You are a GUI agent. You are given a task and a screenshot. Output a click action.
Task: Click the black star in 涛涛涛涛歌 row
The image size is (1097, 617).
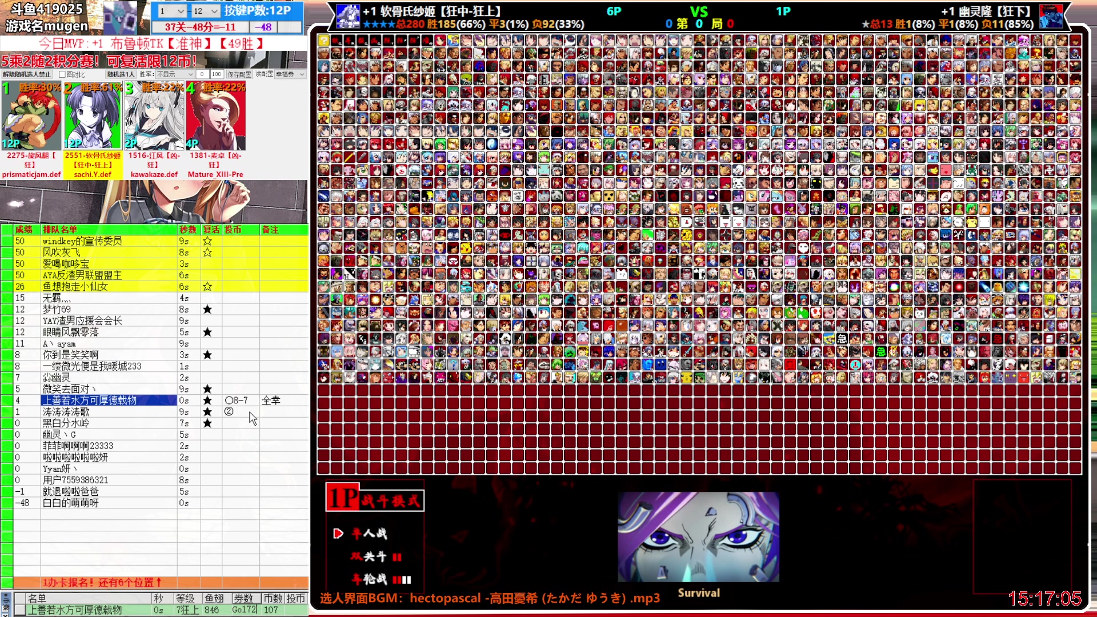207,412
